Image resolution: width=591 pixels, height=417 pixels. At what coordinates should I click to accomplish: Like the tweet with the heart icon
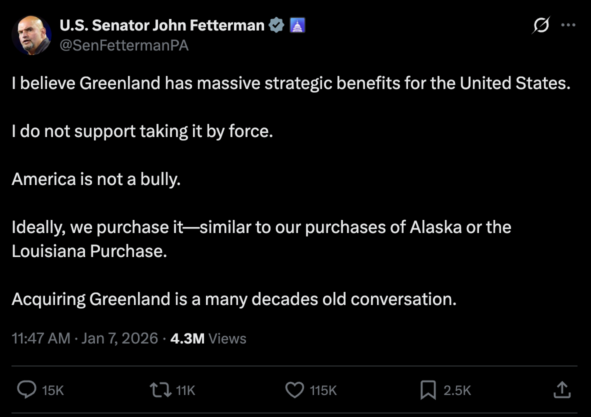(295, 390)
